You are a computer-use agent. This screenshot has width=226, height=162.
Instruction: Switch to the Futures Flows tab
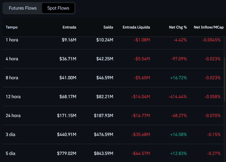coord(23,8)
